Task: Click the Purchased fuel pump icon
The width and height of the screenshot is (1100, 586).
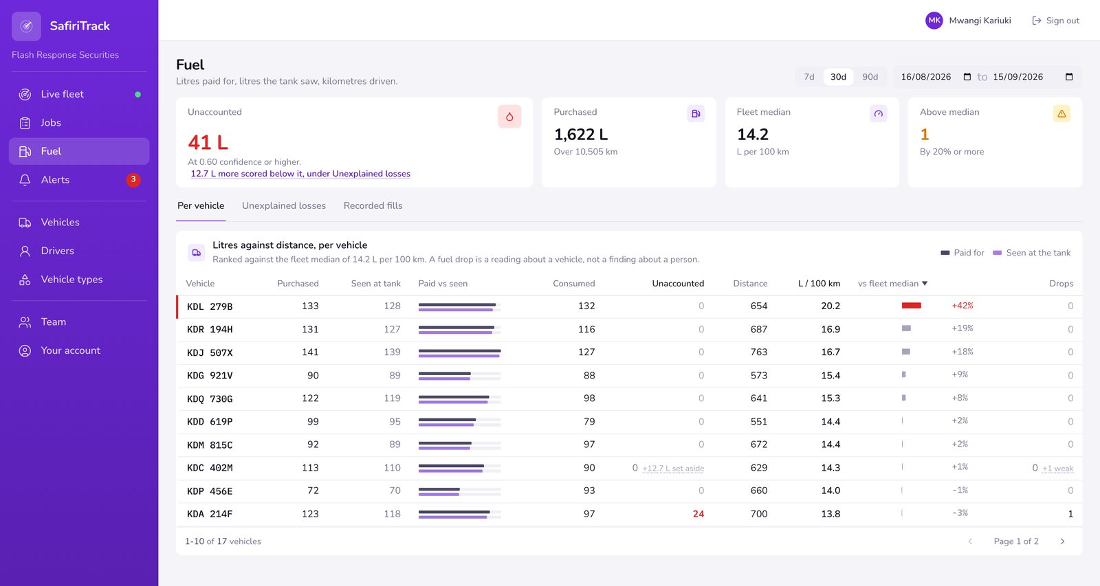Action: 696,113
